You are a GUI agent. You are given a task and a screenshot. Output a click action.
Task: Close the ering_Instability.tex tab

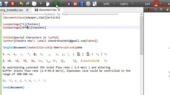click(27, 10)
